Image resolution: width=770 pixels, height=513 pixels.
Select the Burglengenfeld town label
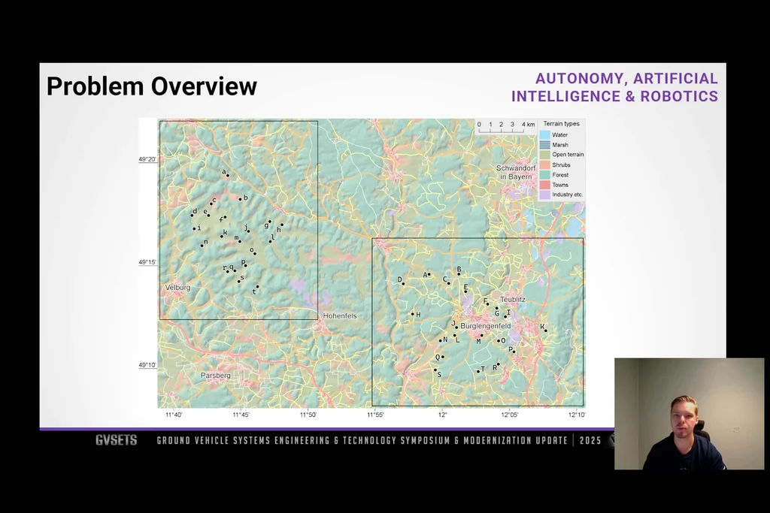(487, 326)
